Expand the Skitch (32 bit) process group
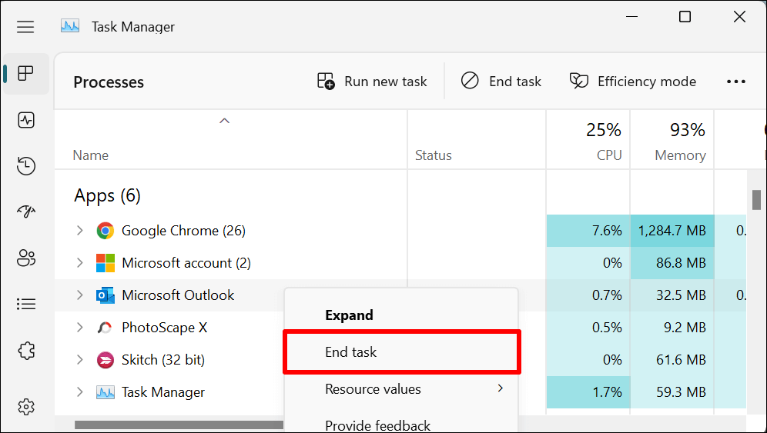 click(79, 360)
